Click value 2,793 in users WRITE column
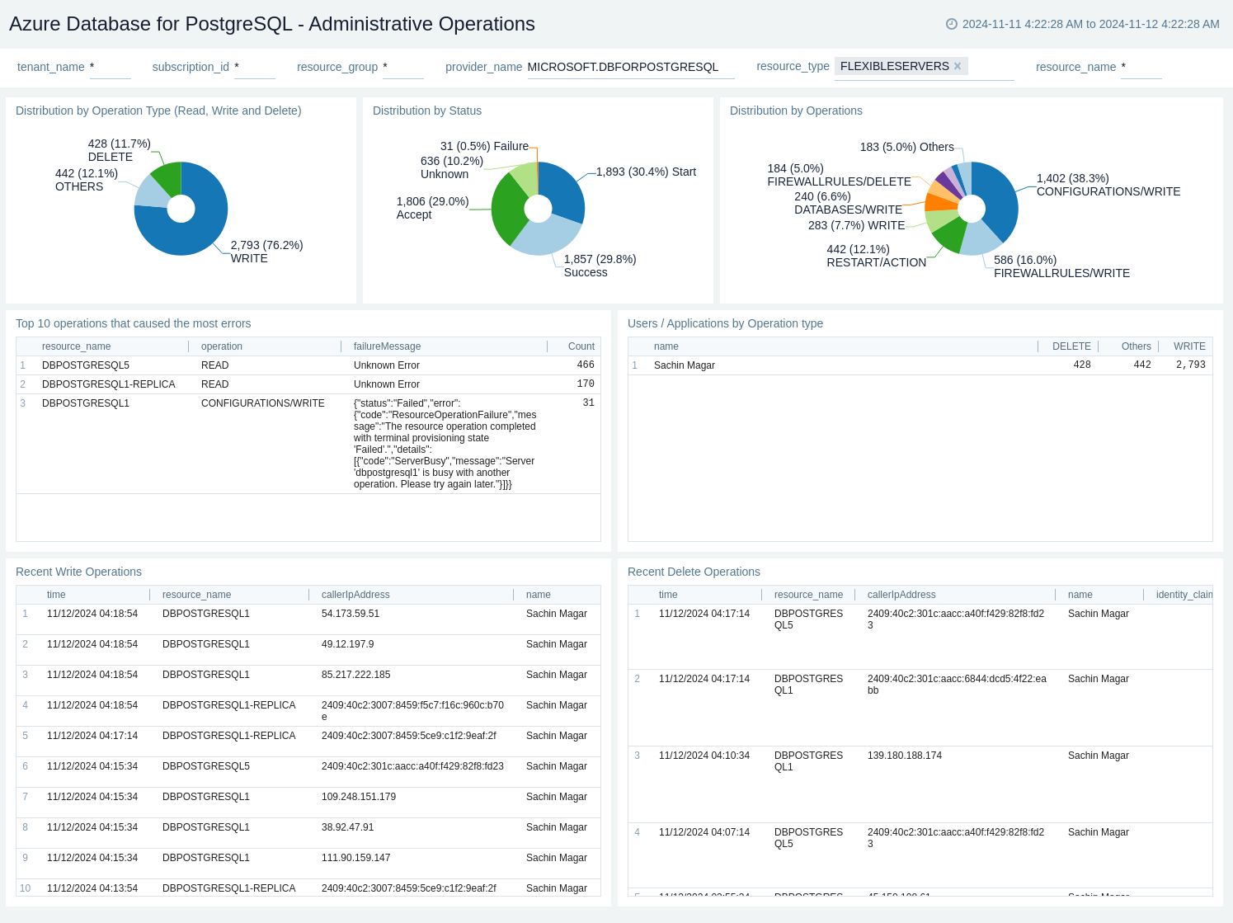The height and width of the screenshot is (923, 1233). (1191, 365)
